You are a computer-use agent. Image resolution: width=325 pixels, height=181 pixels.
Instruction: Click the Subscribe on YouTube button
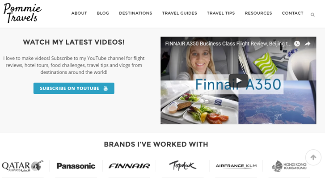click(x=74, y=88)
